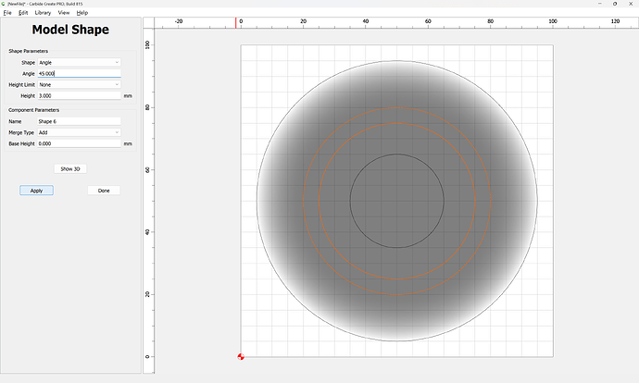Open the Library menu
Image resolution: width=639 pixels, height=383 pixels.
43,13
